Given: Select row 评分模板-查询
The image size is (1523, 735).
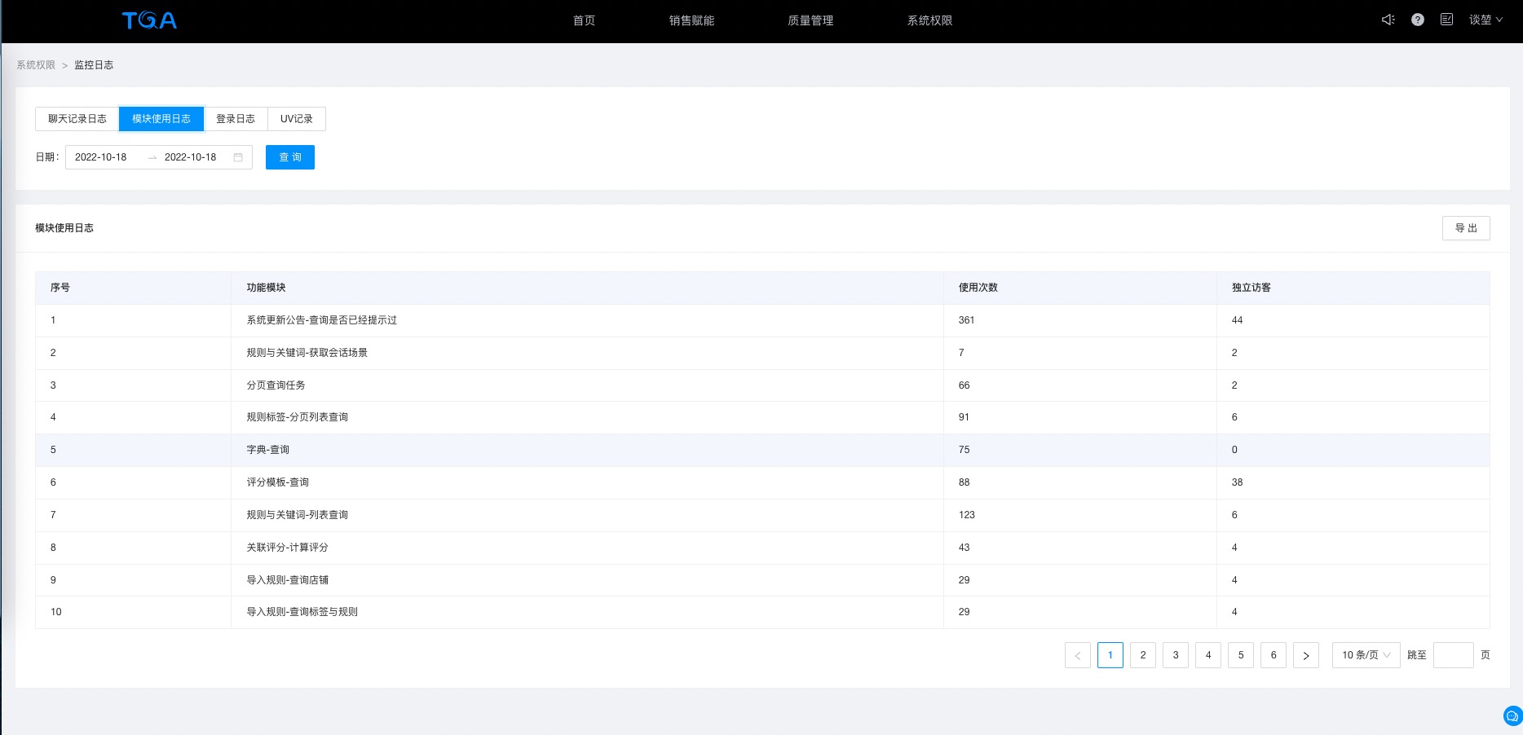Looking at the screenshot, I should click(x=762, y=482).
